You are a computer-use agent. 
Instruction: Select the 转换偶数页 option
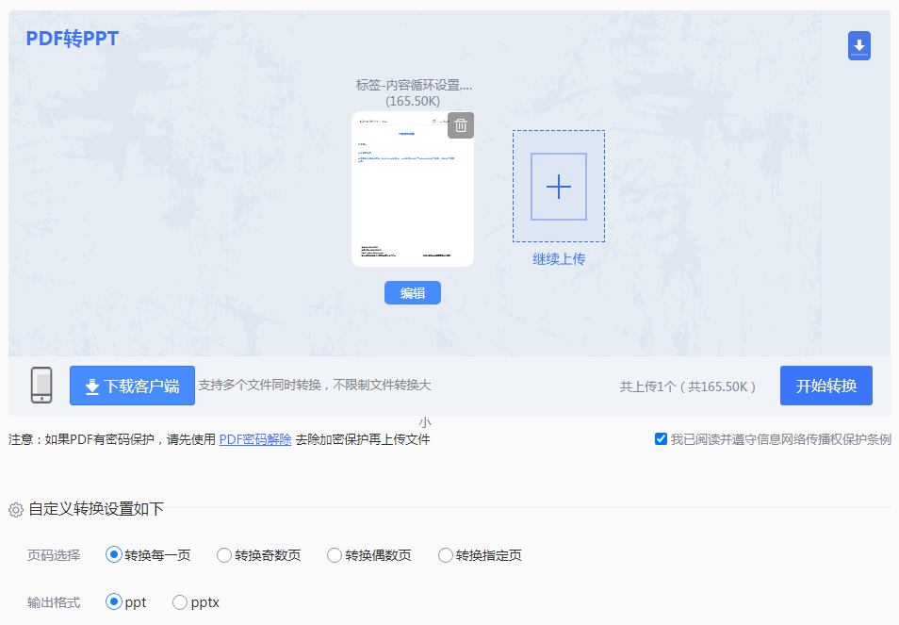click(x=334, y=555)
